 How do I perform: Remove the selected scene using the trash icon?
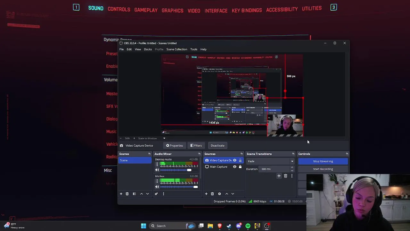point(127,194)
